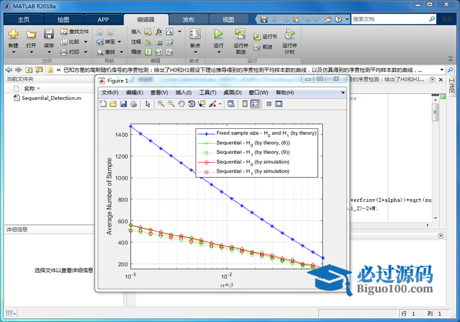Click the 运行并前进 run and advance icon
This screenshot has height=322, width=460.
tap(241, 34)
